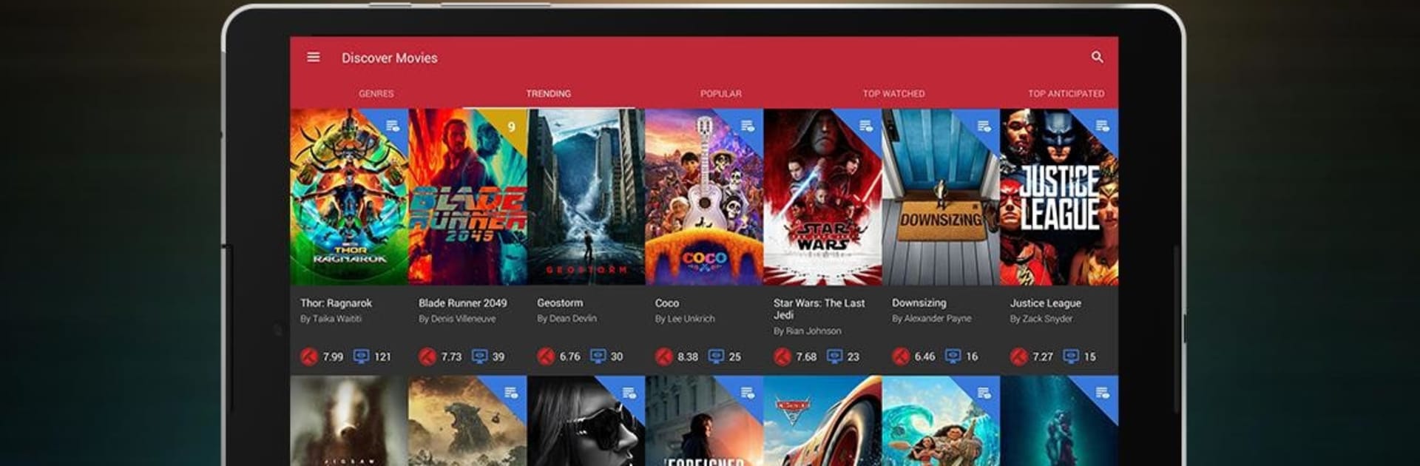The height and width of the screenshot is (466, 1420).
Task: Tap the yellow rating badge on Blade Runner 2049
Action: [x=511, y=126]
